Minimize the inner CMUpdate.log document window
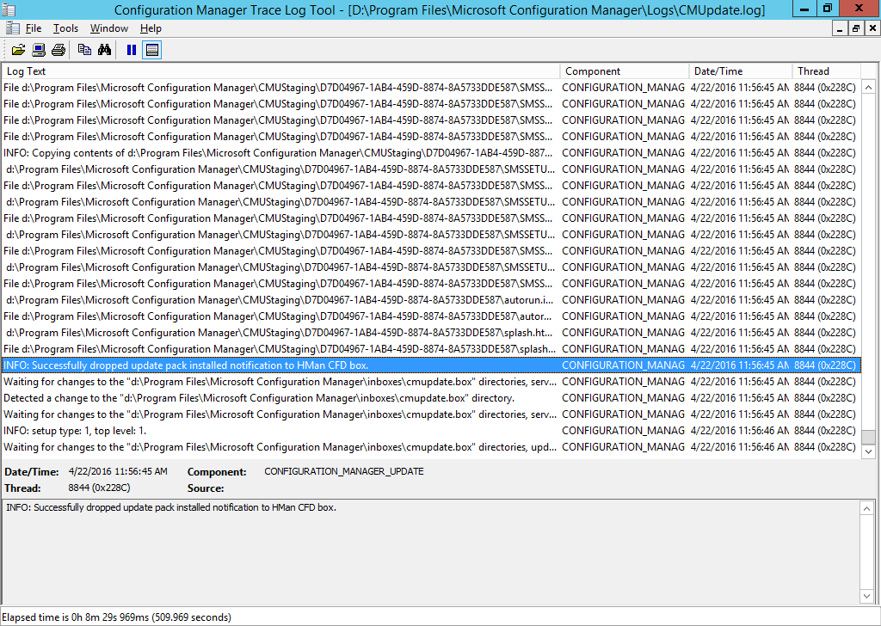Viewport: 881px width, 626px height. pos(840,28)
